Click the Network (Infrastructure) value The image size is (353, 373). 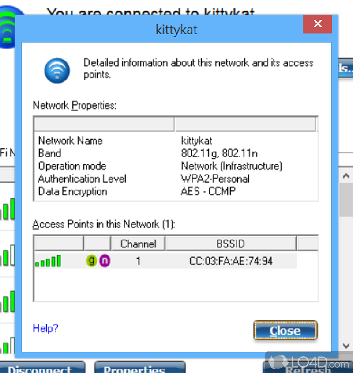click(x=232, y=166)
